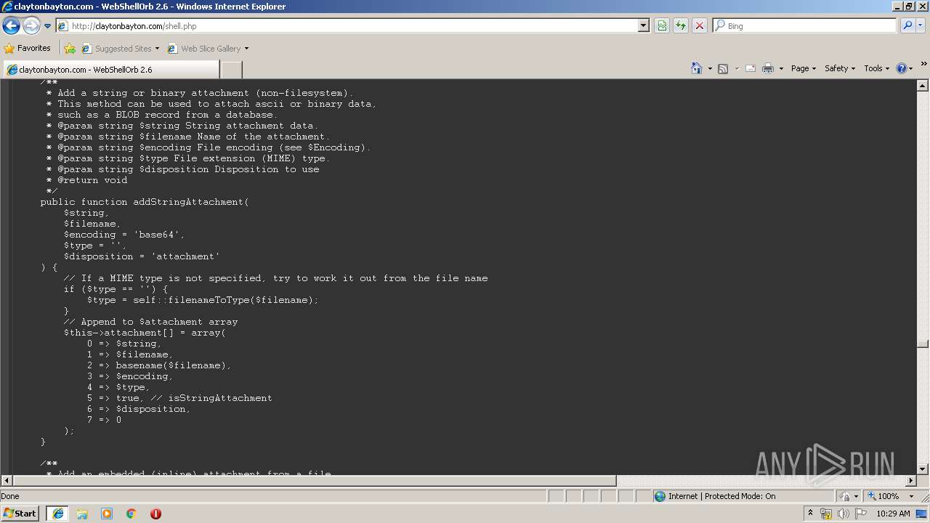Go forward with the Forward arrow button
Viewport: 930px width, 523px height.
point(31,26)
